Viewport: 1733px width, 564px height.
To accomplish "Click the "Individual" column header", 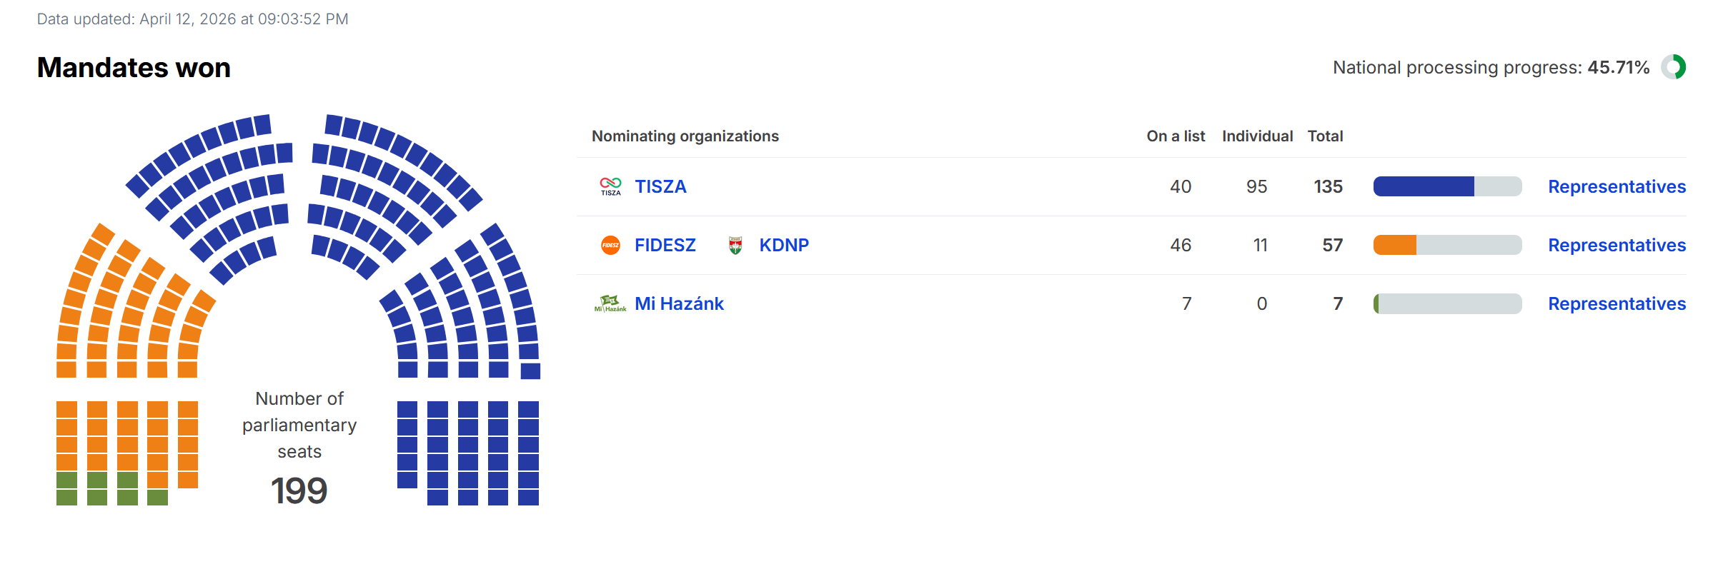I will point(1257,136).
